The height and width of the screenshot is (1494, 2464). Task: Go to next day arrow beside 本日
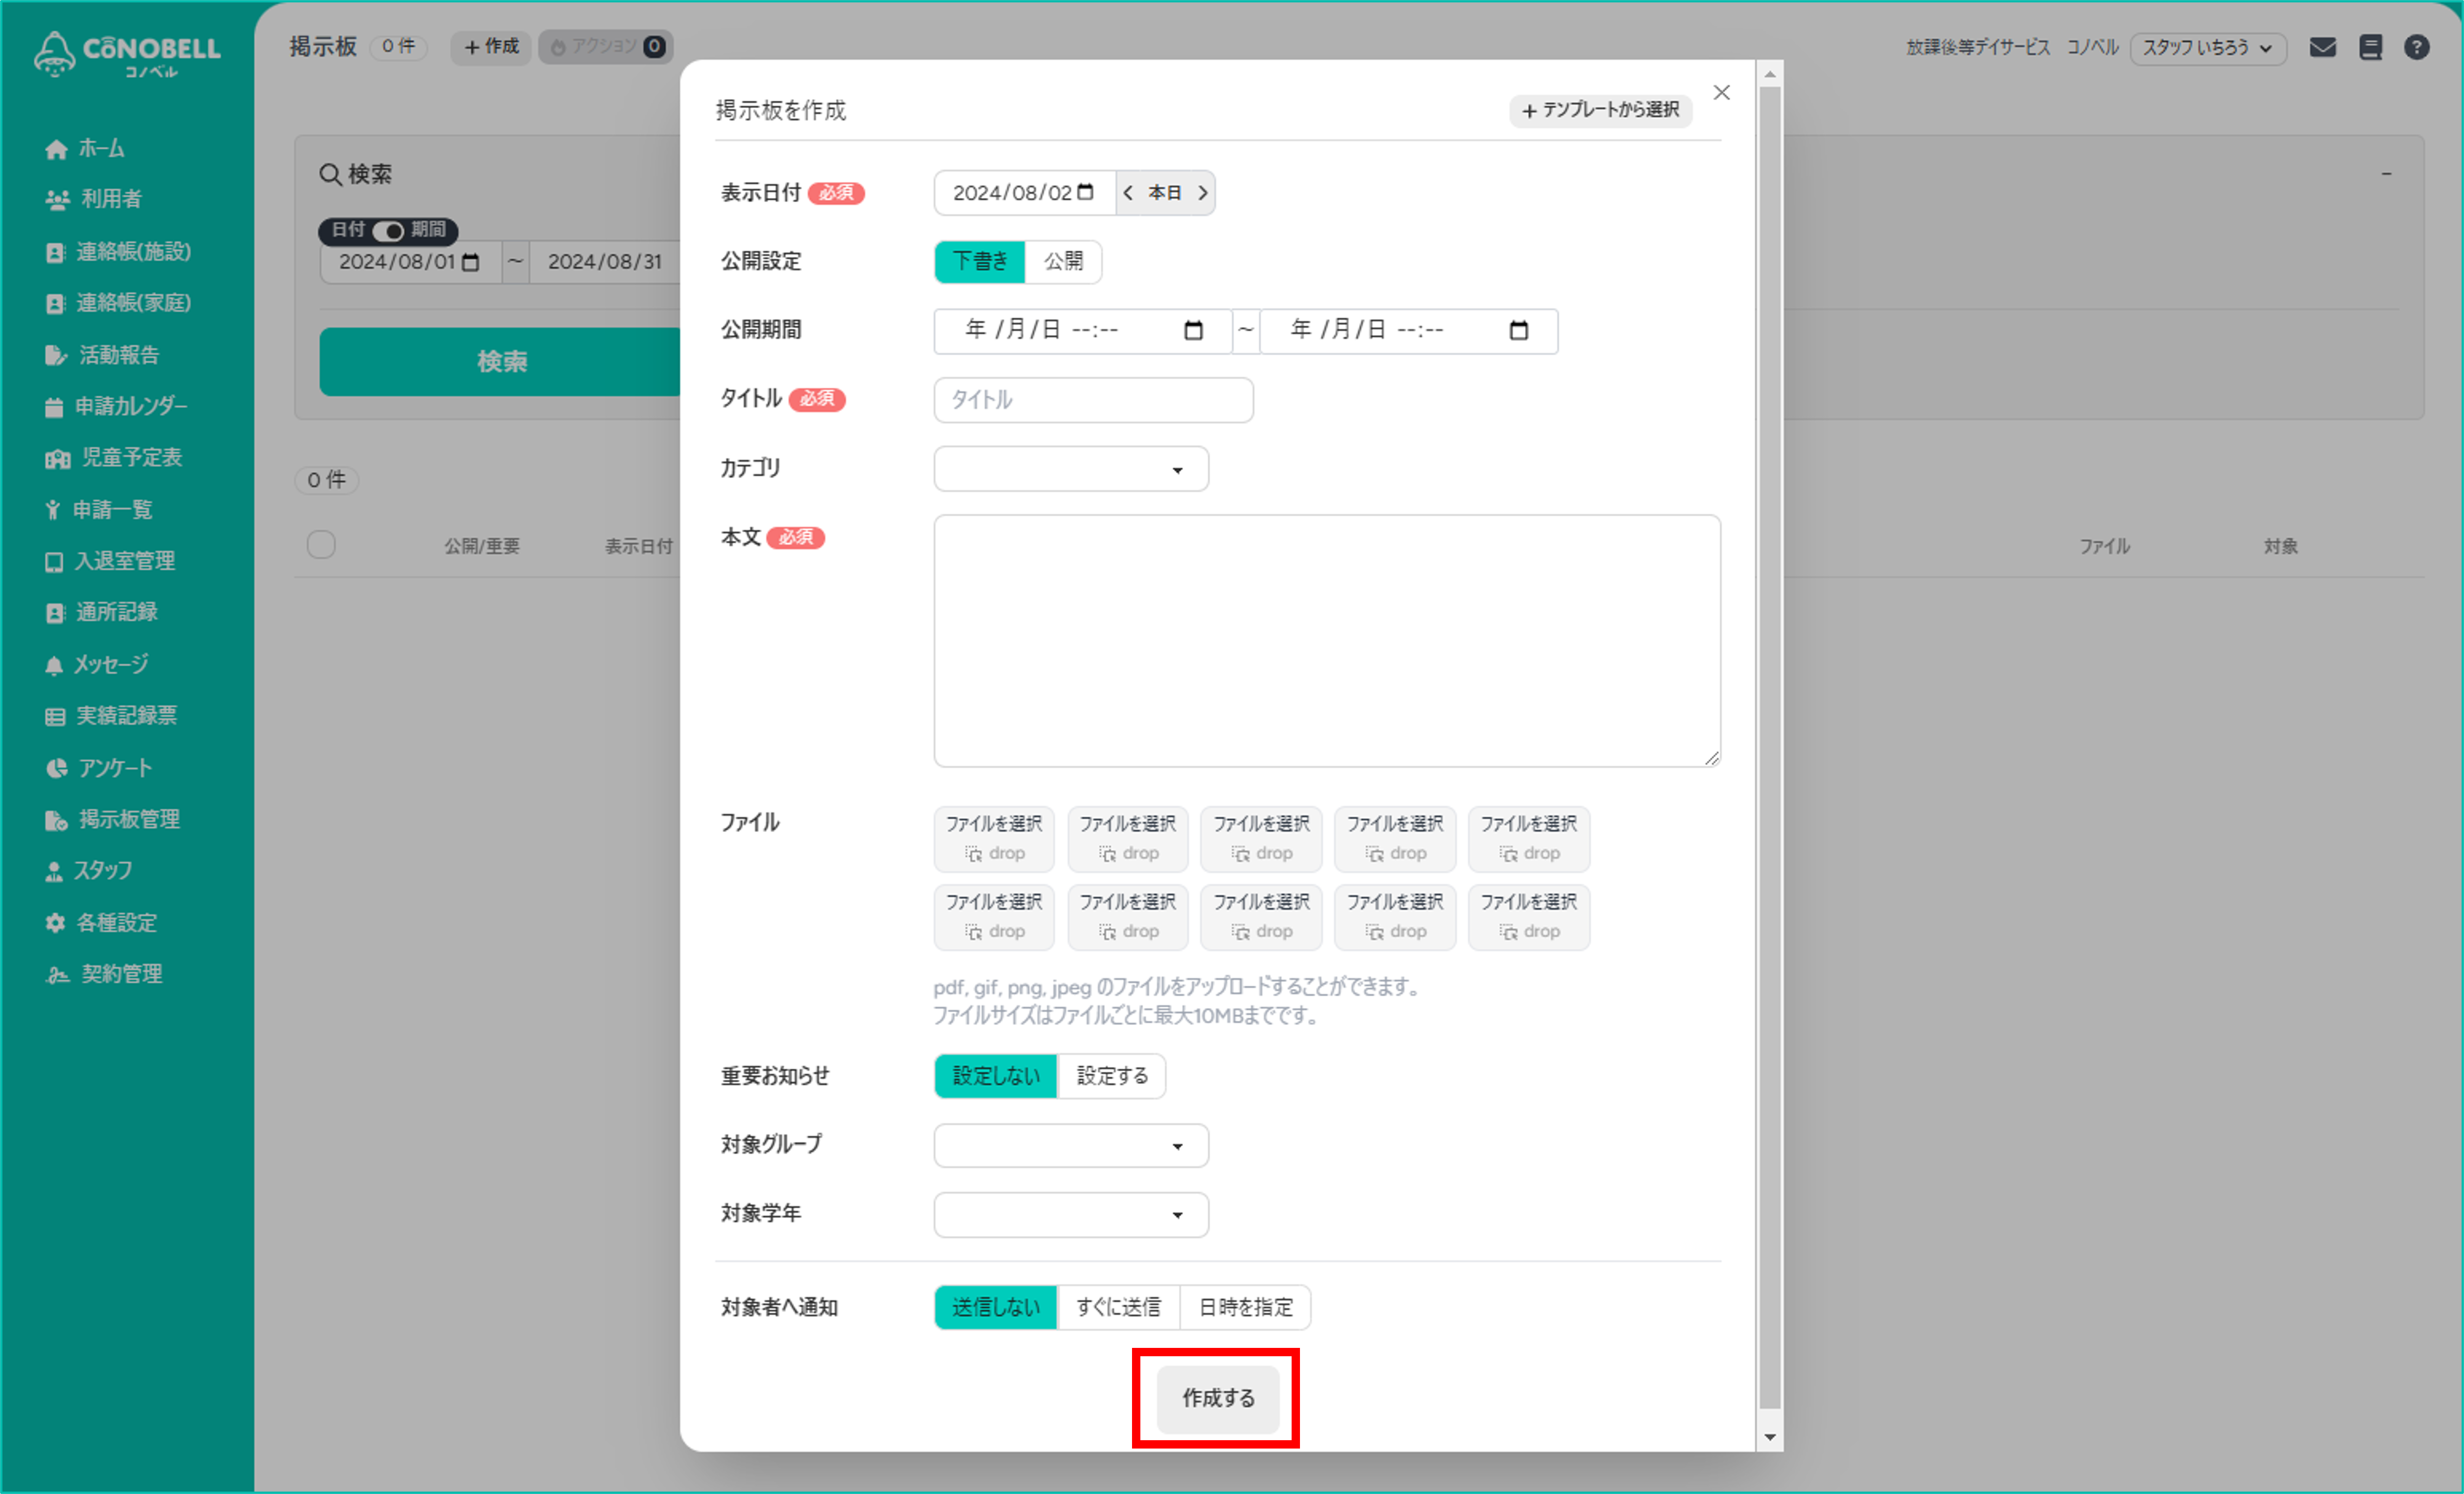click(1203, 193)
